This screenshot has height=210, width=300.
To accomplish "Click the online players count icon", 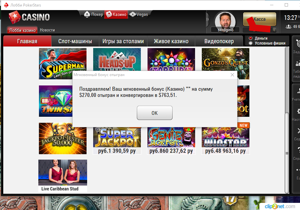I will pyautogui.click(x=289, y=27).
